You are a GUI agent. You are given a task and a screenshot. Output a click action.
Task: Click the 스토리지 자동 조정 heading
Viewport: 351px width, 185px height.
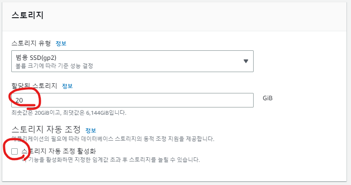coord(46,129)
